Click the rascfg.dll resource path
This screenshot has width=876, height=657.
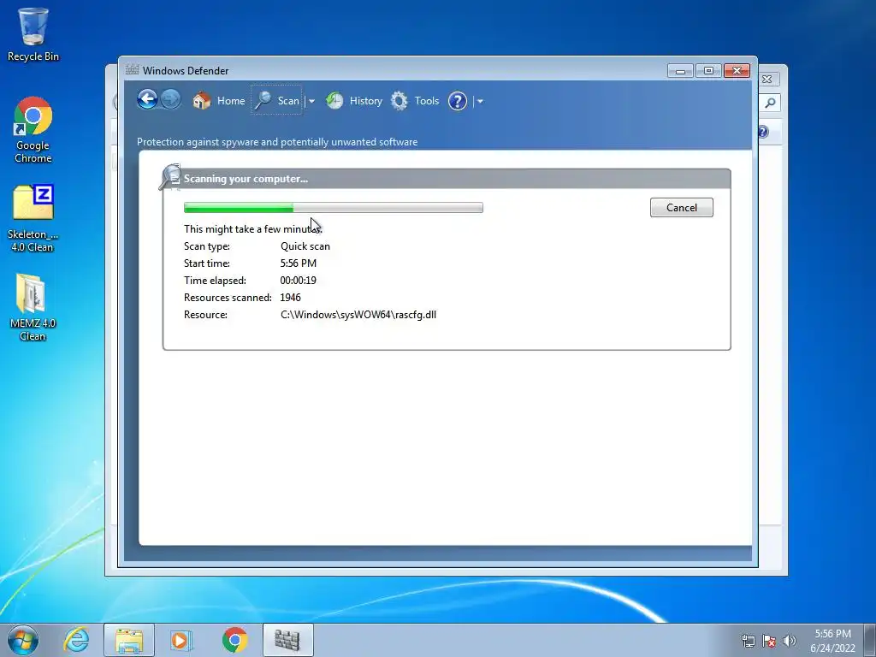(358, 315)
